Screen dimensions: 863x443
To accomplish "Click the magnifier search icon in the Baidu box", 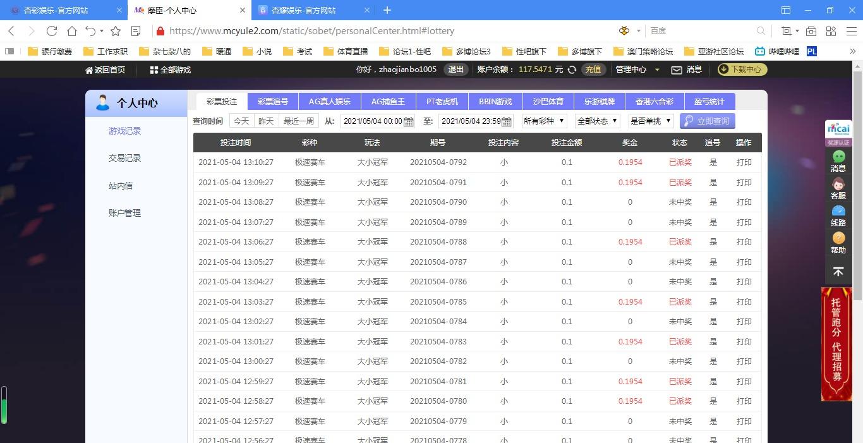I will click(761, 30).
